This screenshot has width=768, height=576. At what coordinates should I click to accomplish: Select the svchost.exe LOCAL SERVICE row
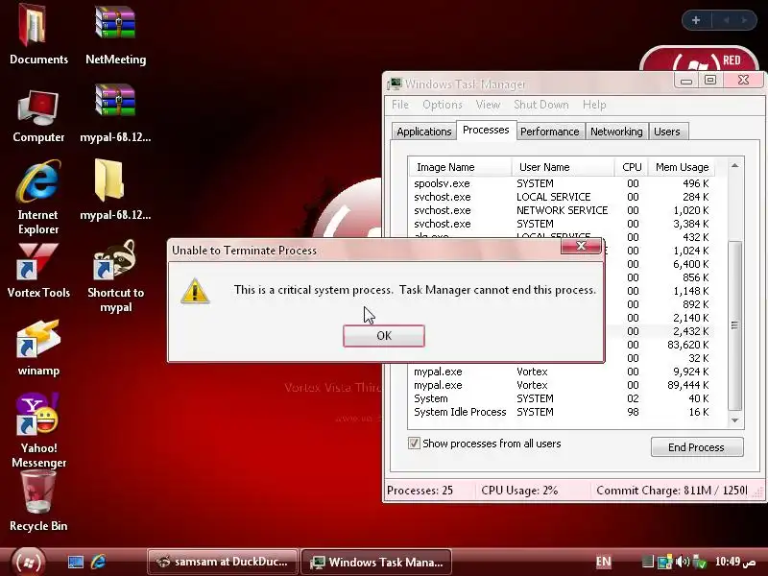pos(562,197)
